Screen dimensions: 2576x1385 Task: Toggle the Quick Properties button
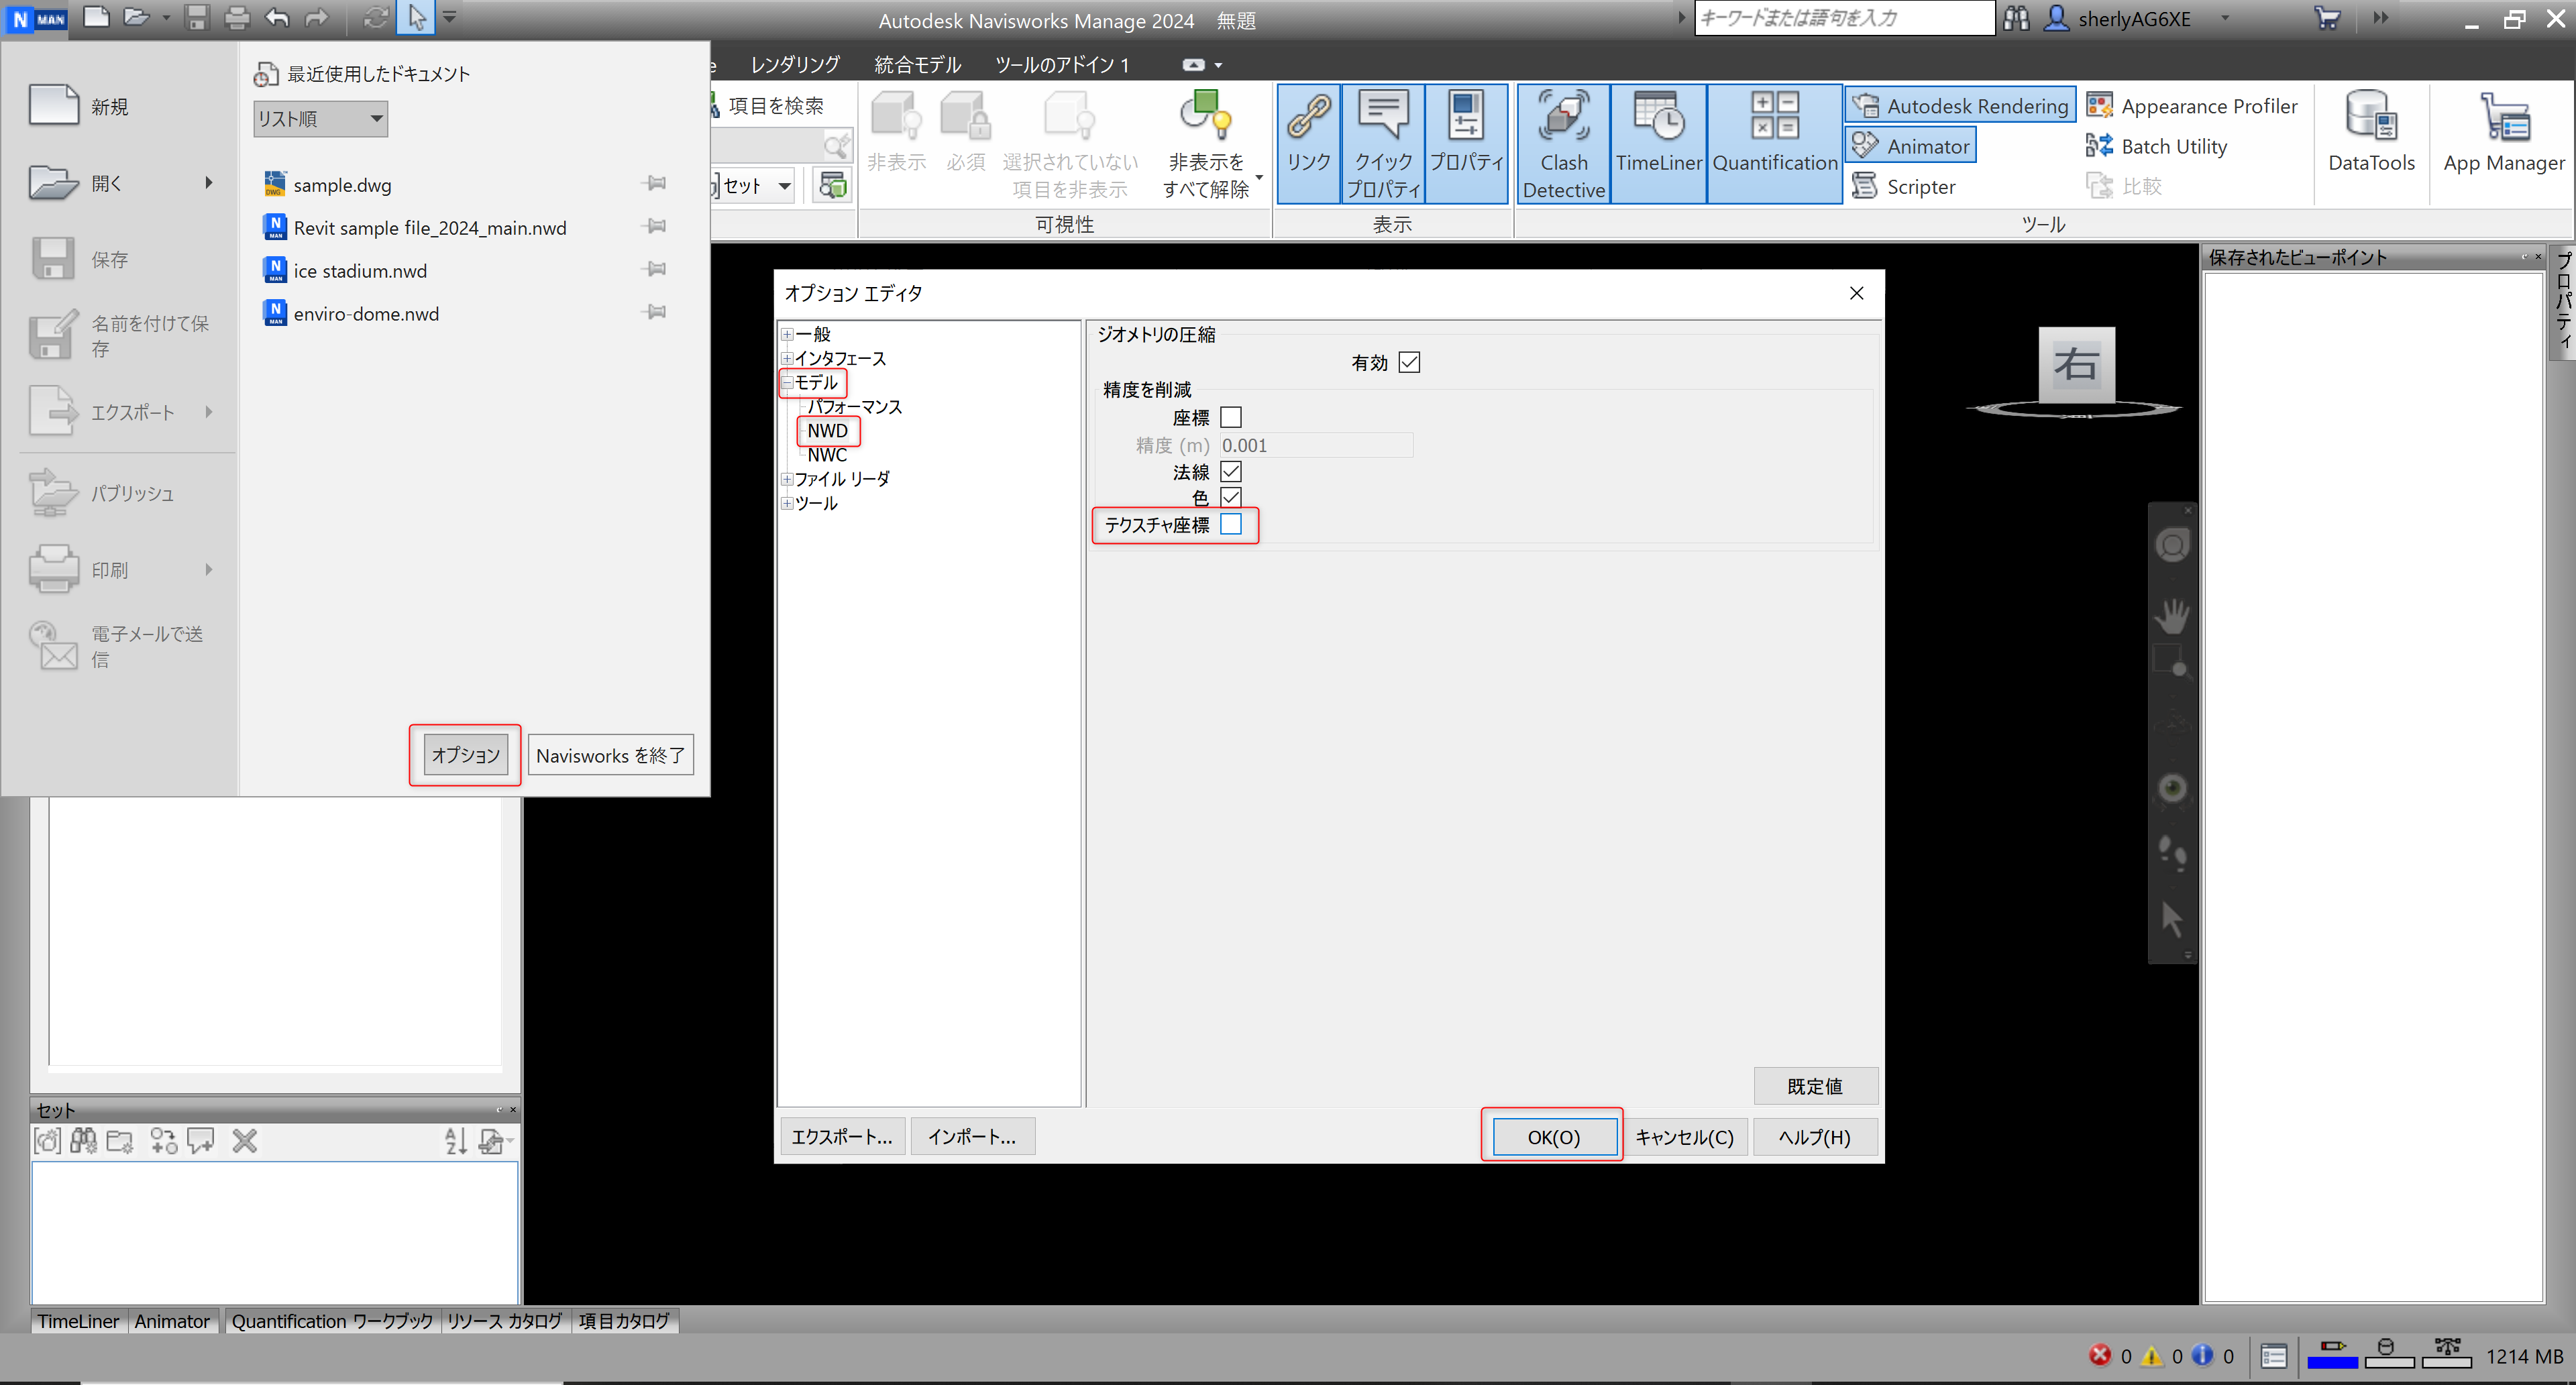(1383, 144)
